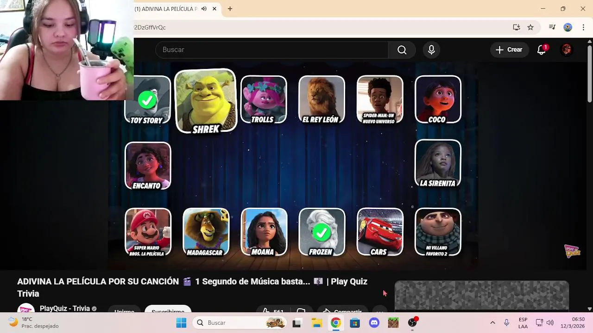Click the Encanto movie card
This screenshot has height=333, width=593.
coord(148,166)
